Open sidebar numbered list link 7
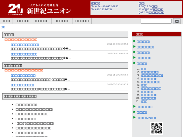Image resolution: width=183 pixels, height=137 pixels. pyautogui.click(x=151, y=89)
